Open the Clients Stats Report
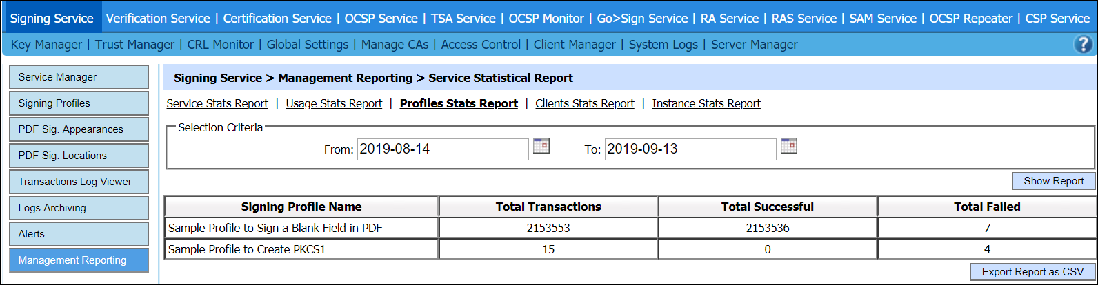 click(x=585, y=103)
